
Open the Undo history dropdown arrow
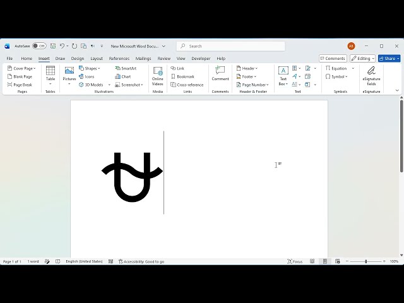click(x=68, y=46)
